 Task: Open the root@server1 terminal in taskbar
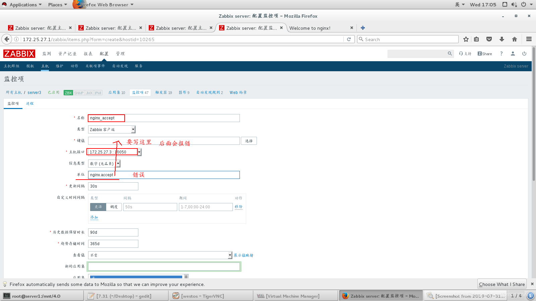click(42, 296)
